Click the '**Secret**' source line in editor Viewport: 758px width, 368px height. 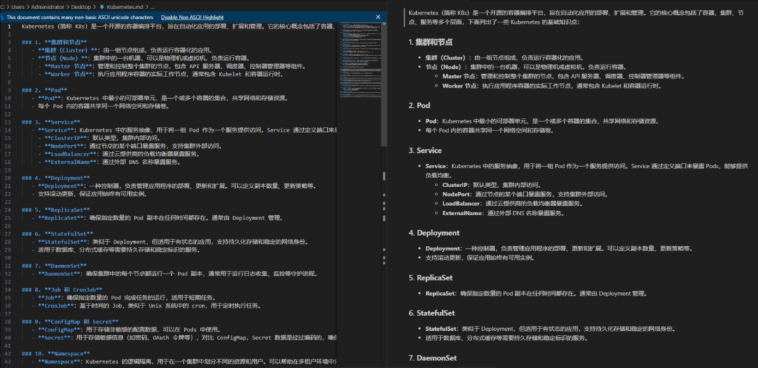(x=184, y=337)
